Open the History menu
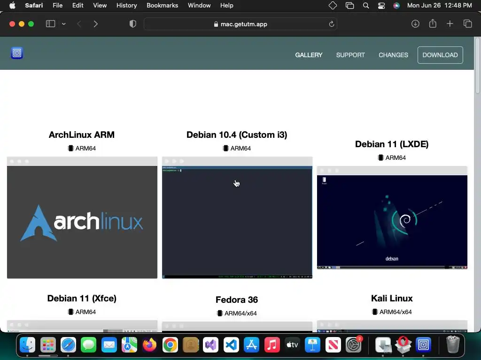 pyautogui.click(x=126, y=6)
